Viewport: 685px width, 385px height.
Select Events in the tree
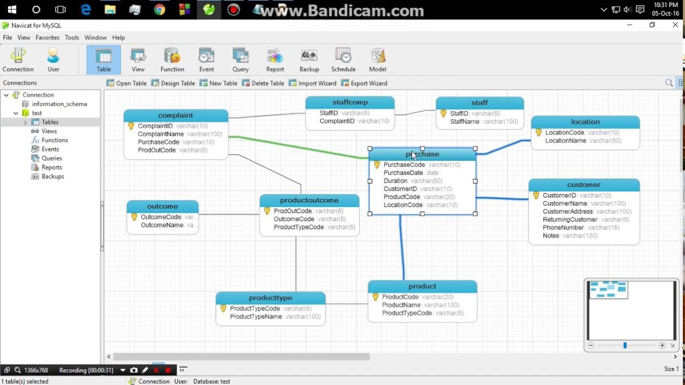(50, 149)
